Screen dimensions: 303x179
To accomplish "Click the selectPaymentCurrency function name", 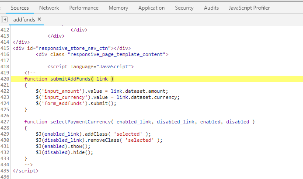I will (80, 122).
